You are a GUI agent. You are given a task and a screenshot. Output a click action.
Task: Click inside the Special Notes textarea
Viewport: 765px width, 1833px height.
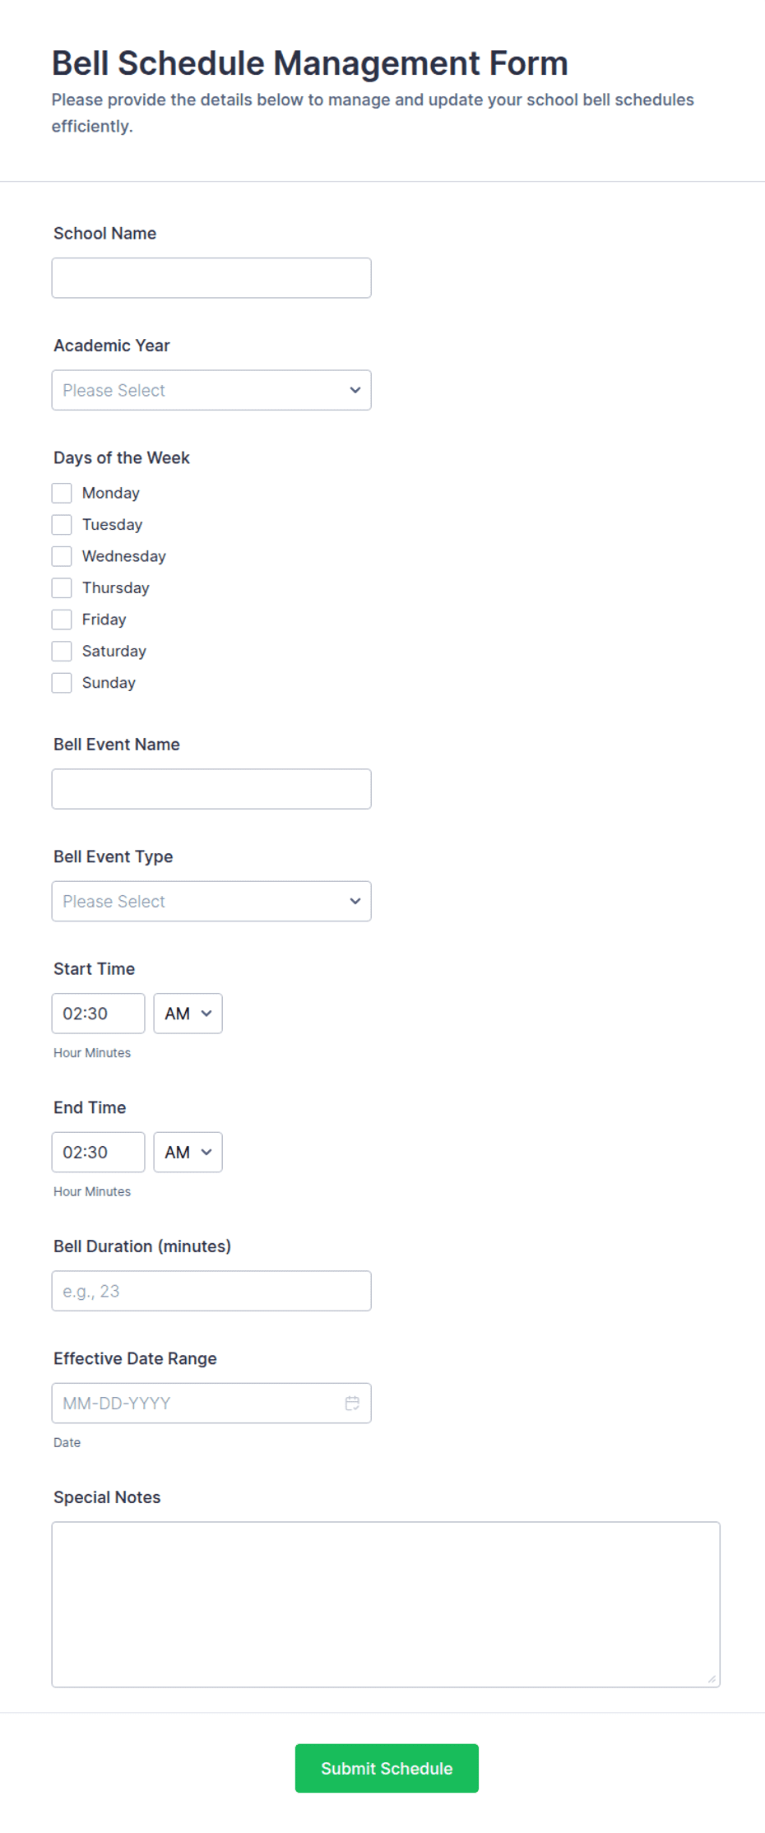pos(386,1604)
